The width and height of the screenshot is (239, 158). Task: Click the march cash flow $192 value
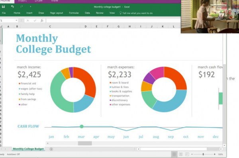click(x=206, y=75)
